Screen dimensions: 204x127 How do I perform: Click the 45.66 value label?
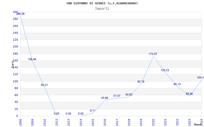105,98
